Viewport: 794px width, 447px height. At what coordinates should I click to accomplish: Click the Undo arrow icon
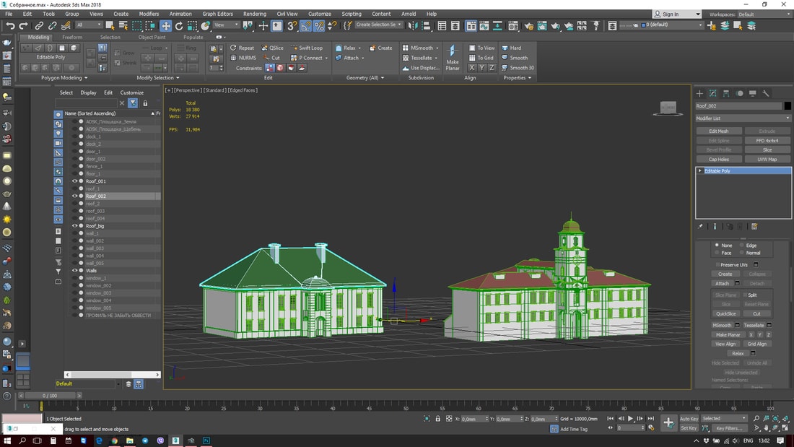pos(10,25)
